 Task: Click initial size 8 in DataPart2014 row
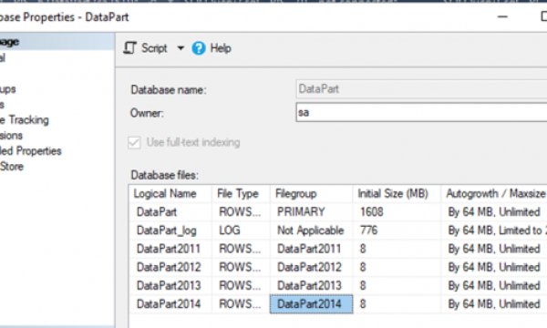tap(397, 304)
